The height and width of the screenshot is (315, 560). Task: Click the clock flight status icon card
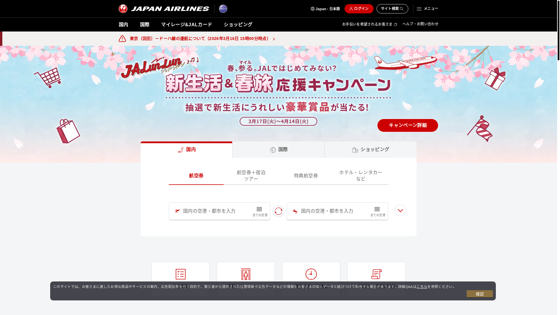pyautogui.click(x=311, y=279)
